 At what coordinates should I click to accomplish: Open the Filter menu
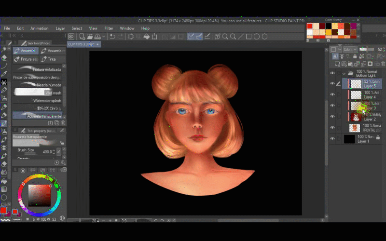click(109, 28)
